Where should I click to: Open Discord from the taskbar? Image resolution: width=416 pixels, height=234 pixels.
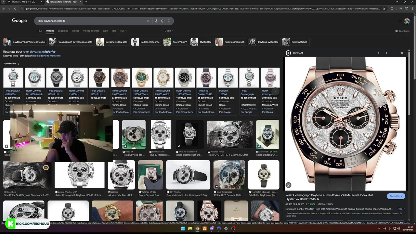pyautogui.click(x=212, y=228)
